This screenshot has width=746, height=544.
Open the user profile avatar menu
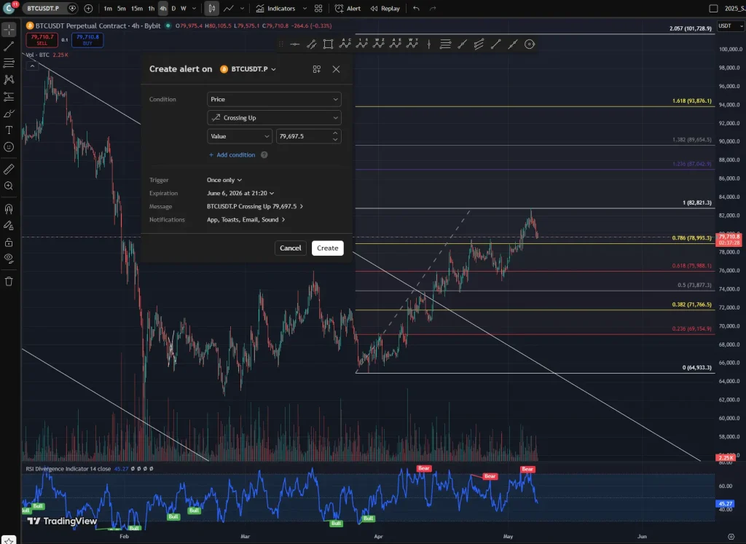(x=9, y=8)
